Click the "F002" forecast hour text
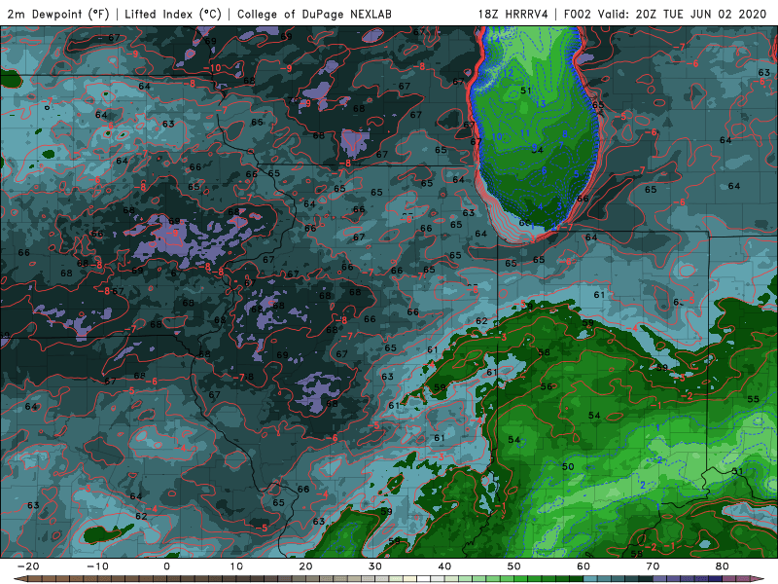 (x=578, y=14)
